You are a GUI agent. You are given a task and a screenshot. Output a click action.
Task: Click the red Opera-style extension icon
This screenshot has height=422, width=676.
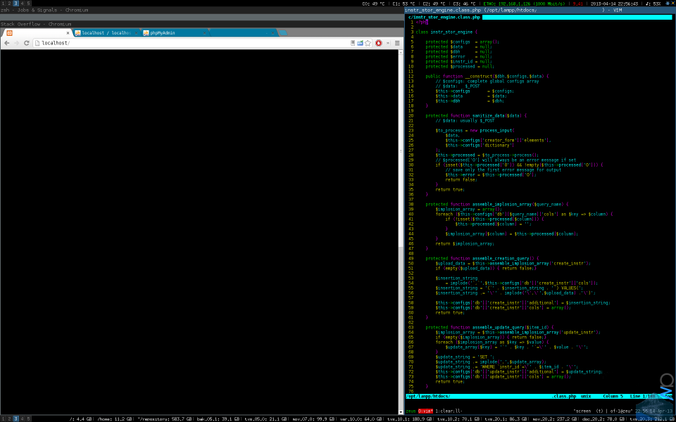point(379,43)
